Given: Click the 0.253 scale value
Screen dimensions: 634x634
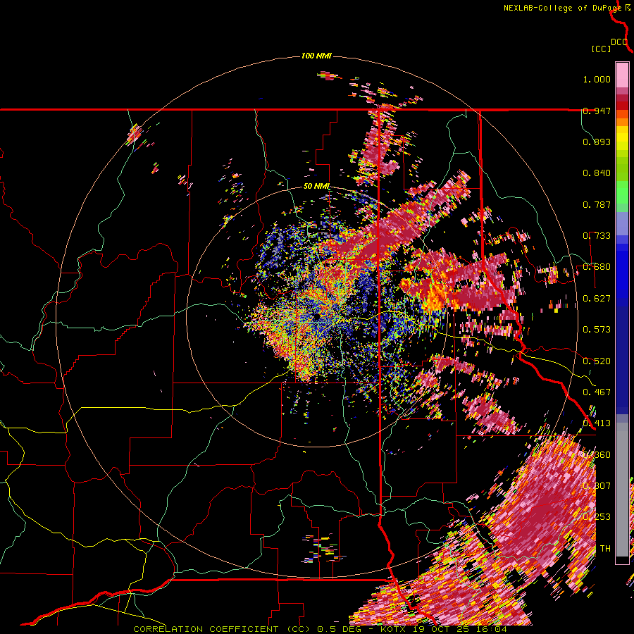Looking at the screenshot, I should click(x=597, y=517).
